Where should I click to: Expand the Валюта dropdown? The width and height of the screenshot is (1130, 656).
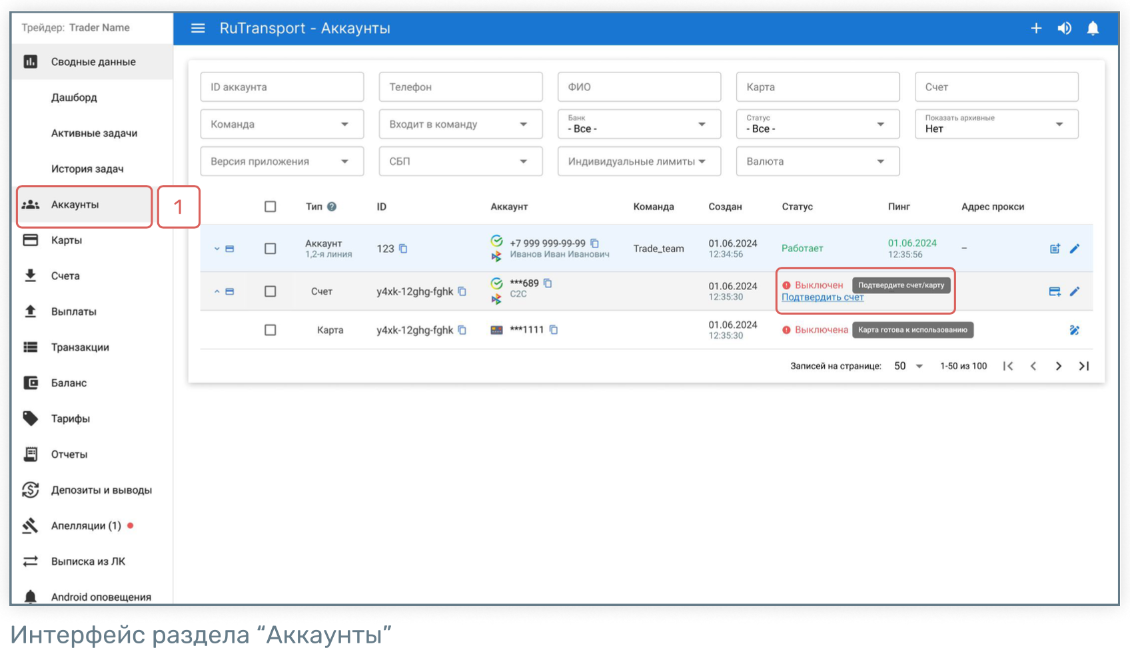coord(817,162)
